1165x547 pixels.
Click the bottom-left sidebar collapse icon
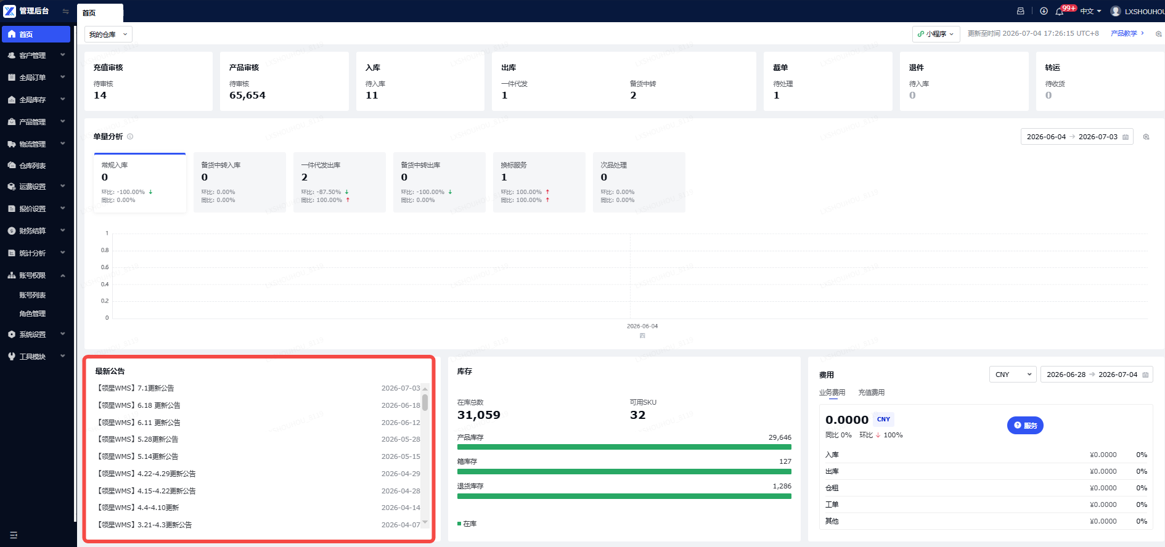[x=14, y=535]
